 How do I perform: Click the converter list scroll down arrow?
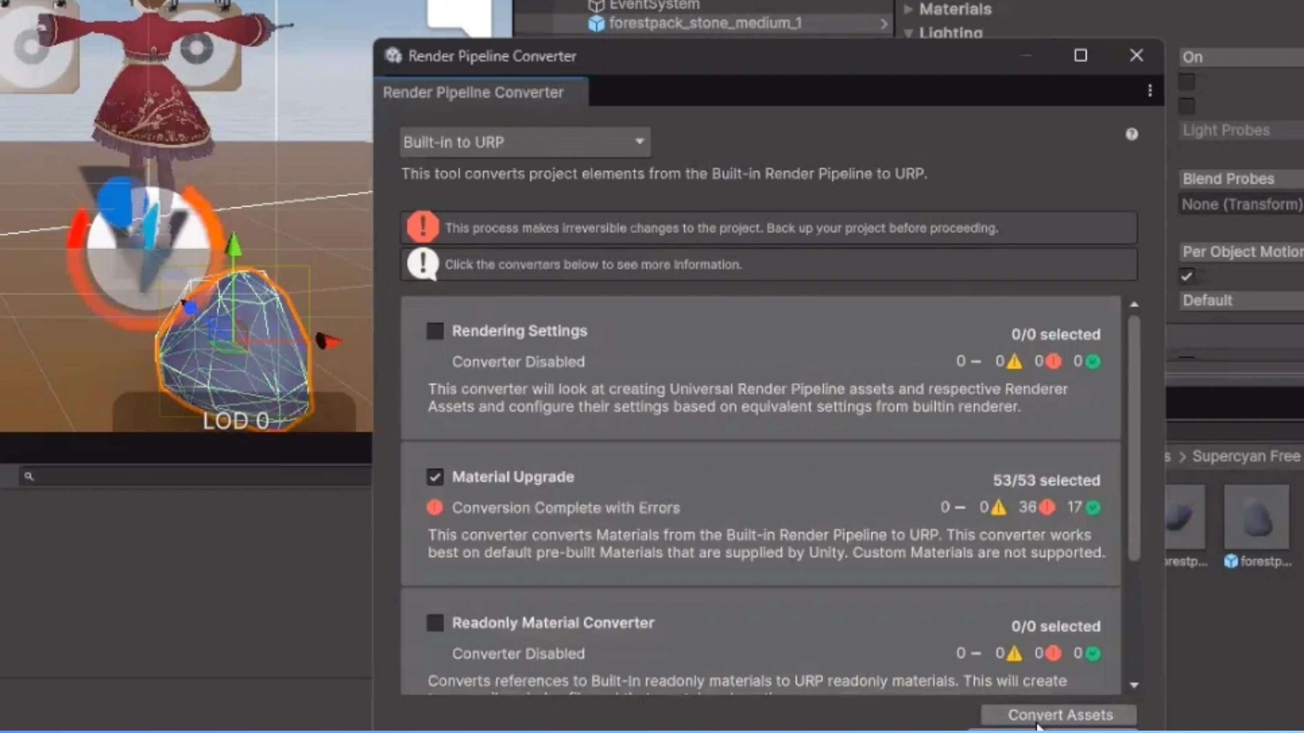tap(1134, 685)
